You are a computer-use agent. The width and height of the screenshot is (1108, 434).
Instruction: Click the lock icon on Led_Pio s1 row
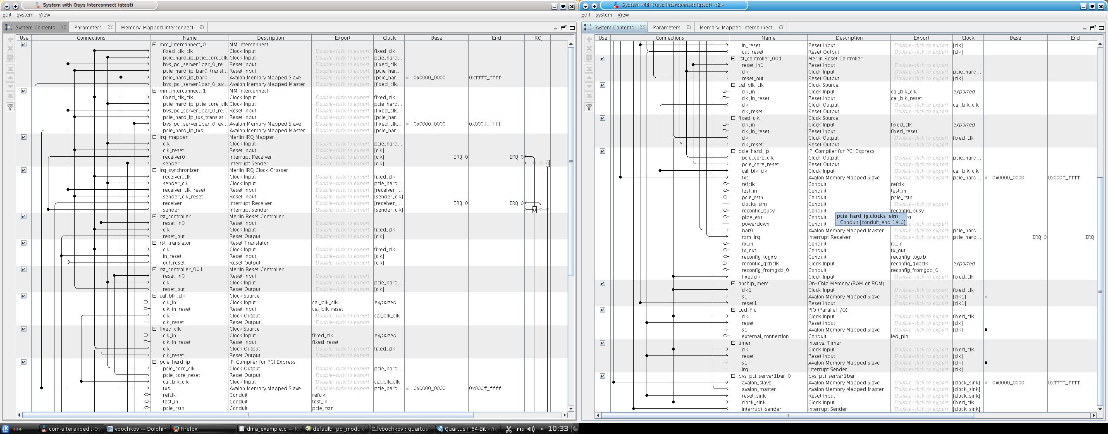click(986, 330)
